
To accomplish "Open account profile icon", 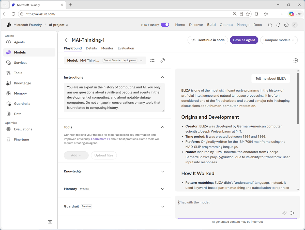I will coord(295,25).
